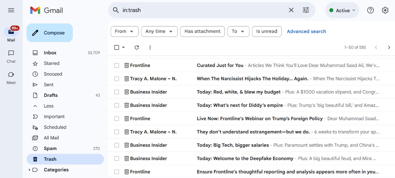
Task: Open the Advanced search link
Action: [x=306, y=31]
